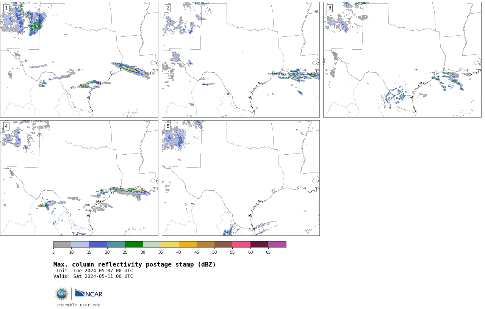This screenshot has width=485, height=309.
Task: Pick the blue 15-20 dBZ swatch
Action: pyautogui.click(x=98, y=244)
